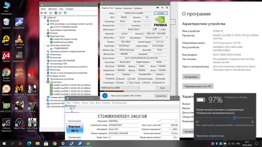Open AIDA64 desktop shortcut
262x147 pixels.
[6, 57]
